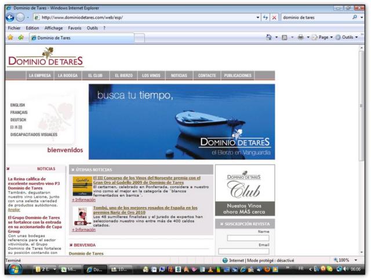Open the Fichier menu
The width and height of the screenshot is (371, 280).
[14, 28]
